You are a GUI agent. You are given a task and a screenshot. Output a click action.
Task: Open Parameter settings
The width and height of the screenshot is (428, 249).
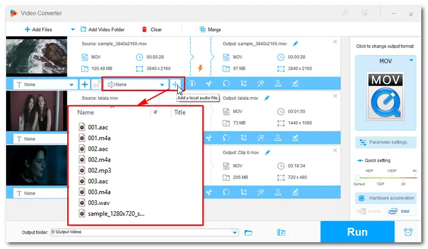point(386,143)
